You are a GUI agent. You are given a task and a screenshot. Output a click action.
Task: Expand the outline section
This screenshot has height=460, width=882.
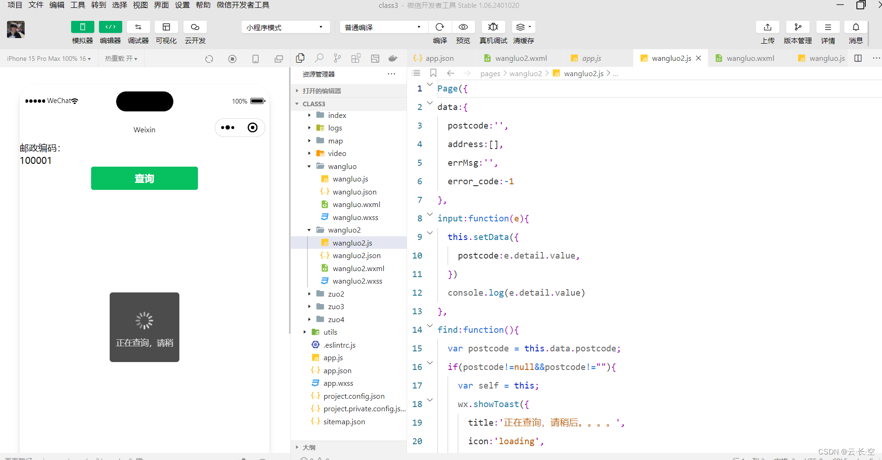(x=349, y=447)
